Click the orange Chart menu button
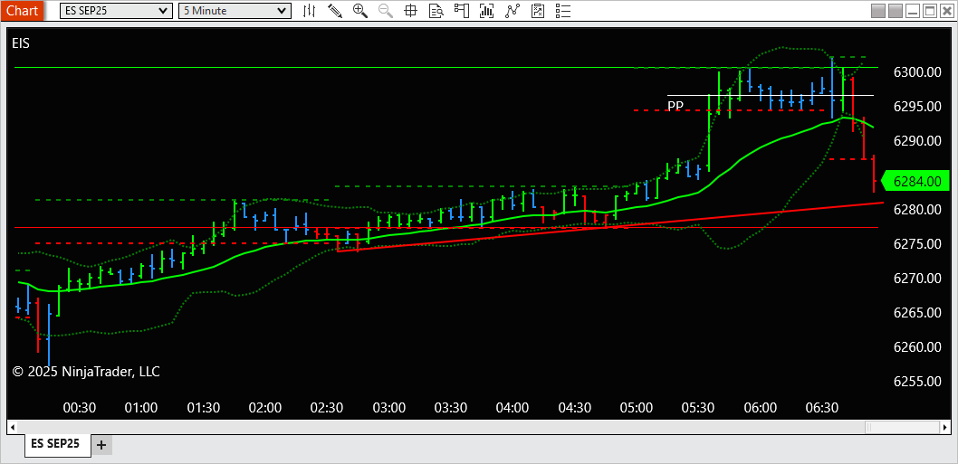Viewport: 958px width, 464px height. pos(22,10)
